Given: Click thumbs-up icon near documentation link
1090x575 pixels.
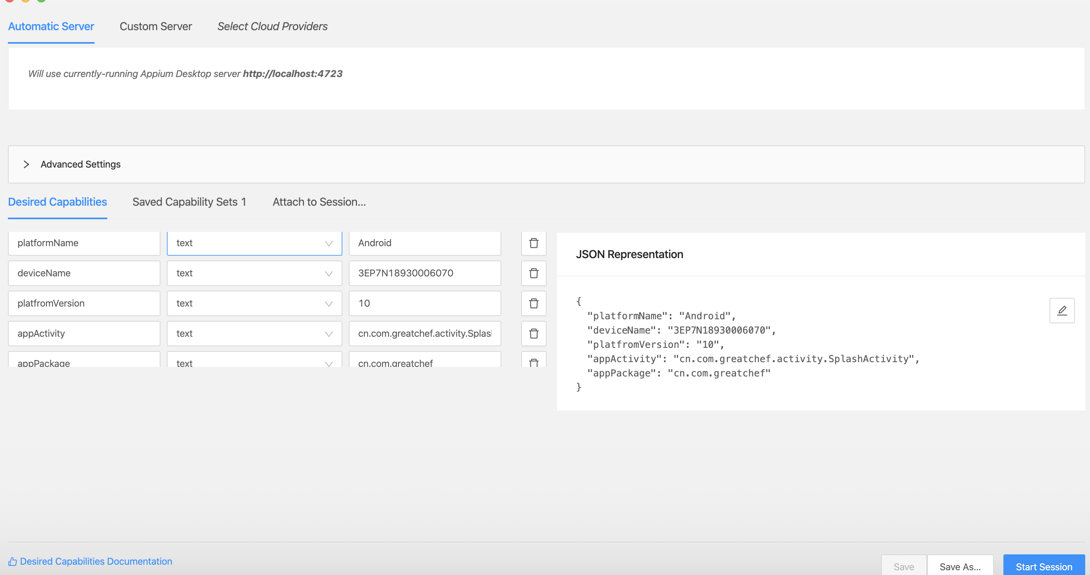Looking at the screenshot, I should click(13, 561).
